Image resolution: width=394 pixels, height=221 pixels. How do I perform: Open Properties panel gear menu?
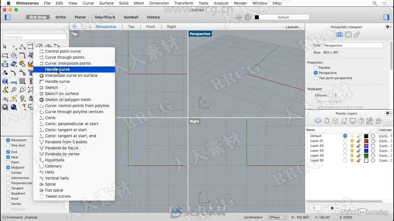(x=388, y=27)
